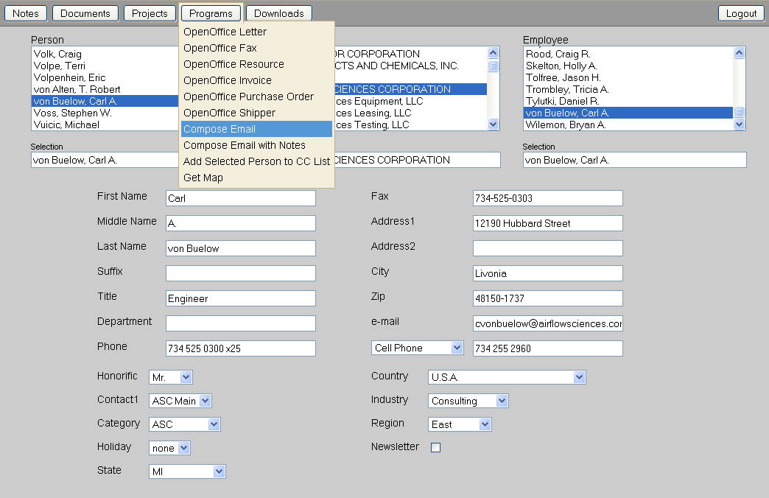Open the Industry dropdown
The image size is (769, 498).
pos(468,401)
